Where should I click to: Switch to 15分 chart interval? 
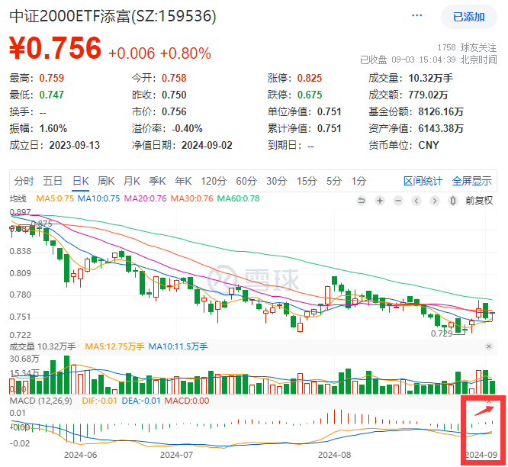click(307, 181)
